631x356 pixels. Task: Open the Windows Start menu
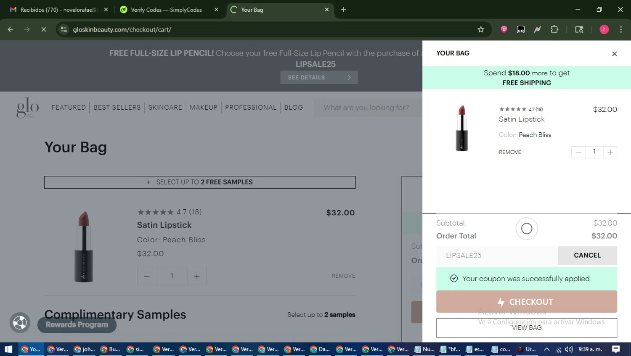coord(8,349)
